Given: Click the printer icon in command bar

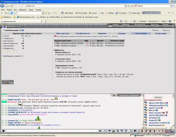Looking at the screenshot, I should [x=134, y=21].
